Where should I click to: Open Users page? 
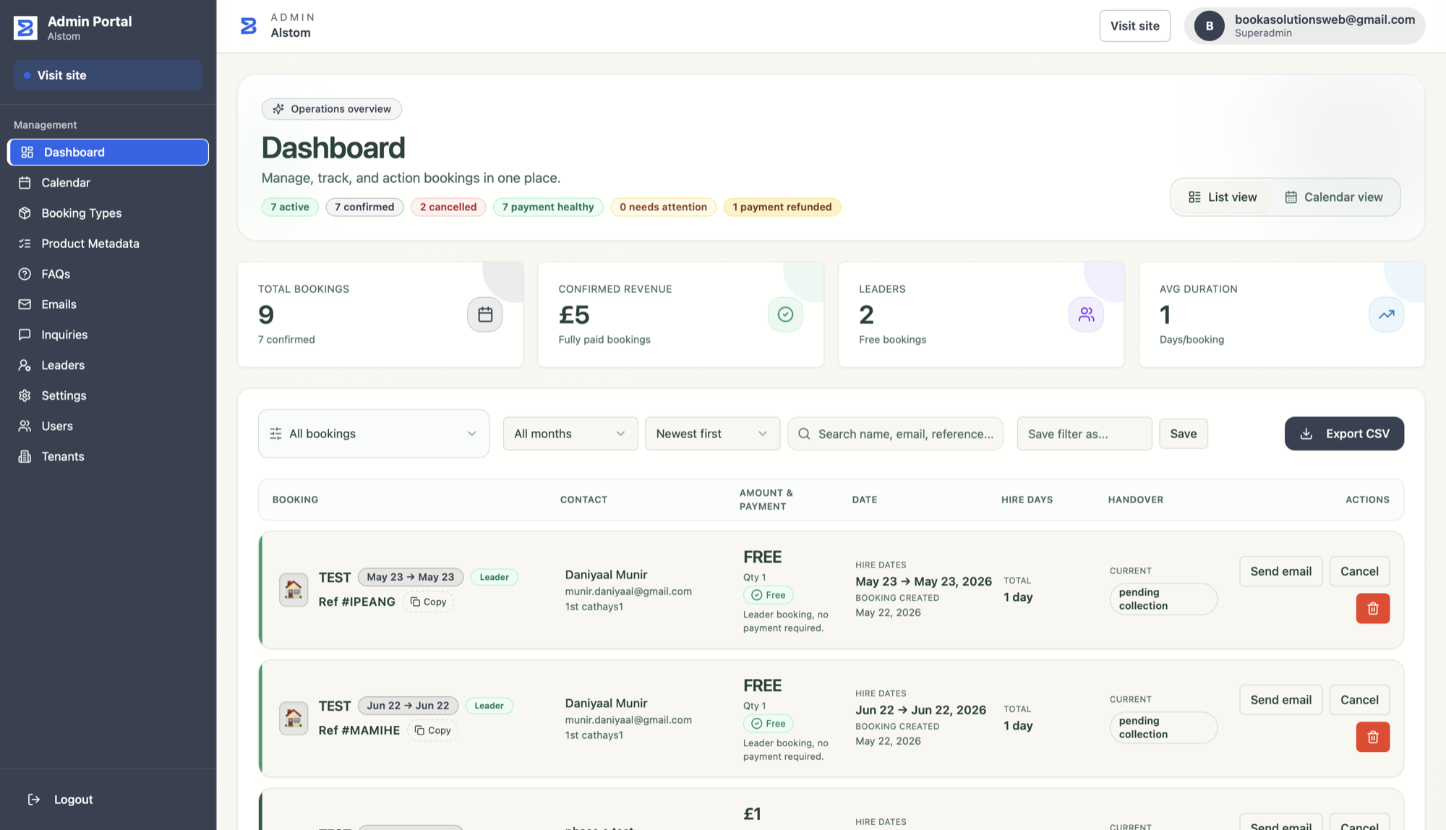108,426
